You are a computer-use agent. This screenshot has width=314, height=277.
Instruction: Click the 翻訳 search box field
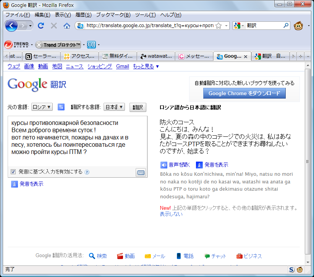pyautogui.click(x=264, y=26)
